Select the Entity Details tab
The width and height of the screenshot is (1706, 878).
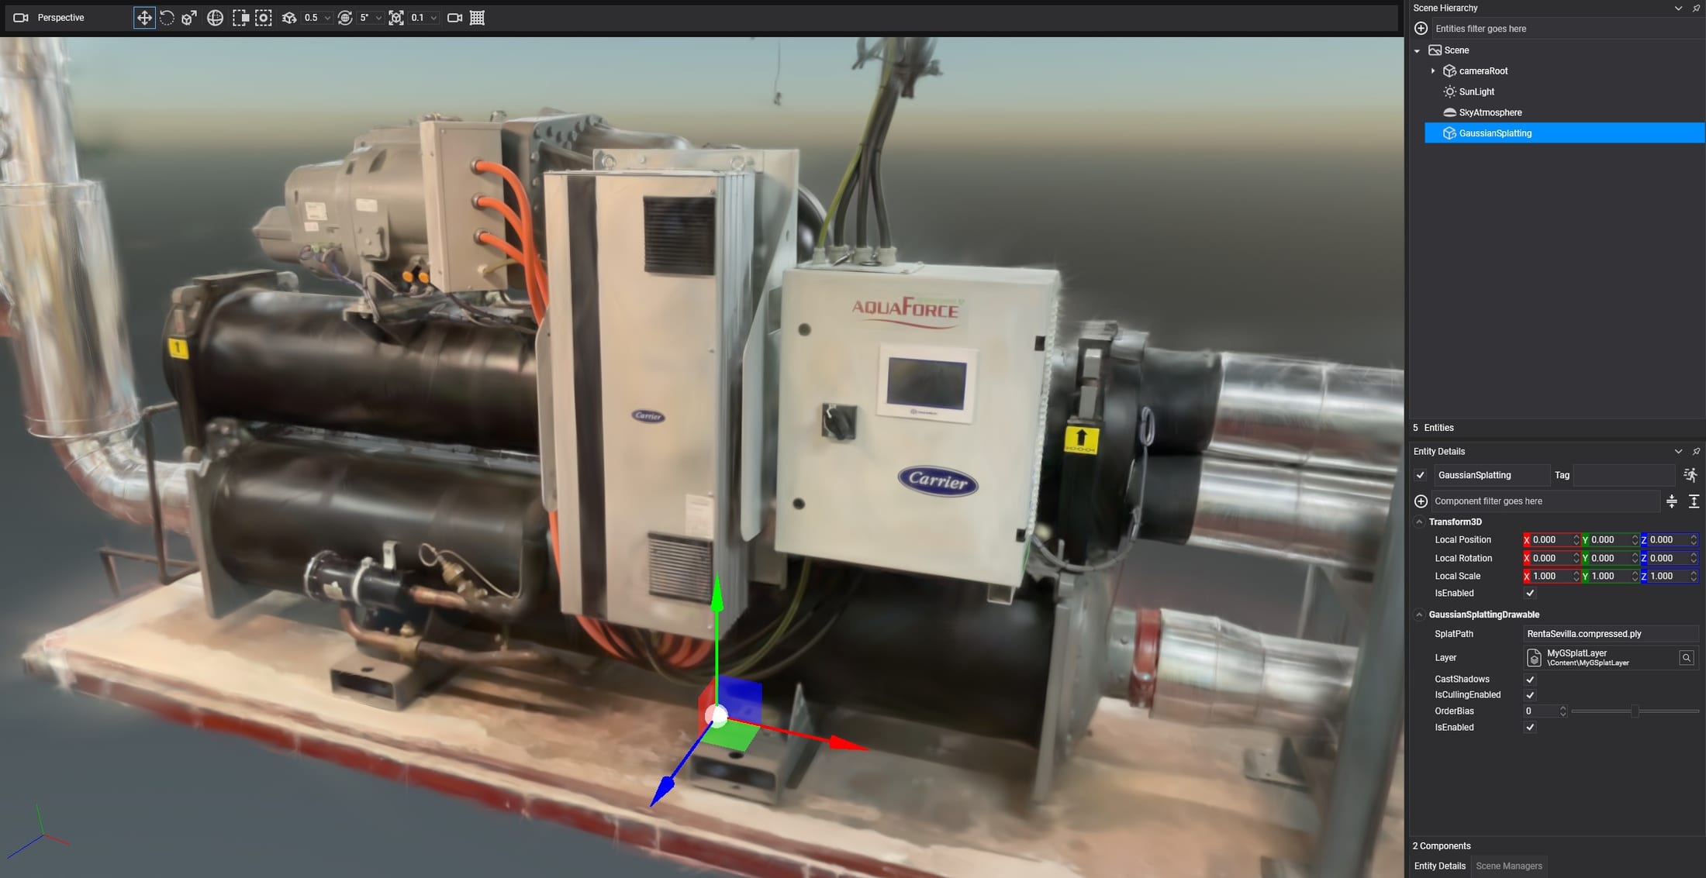point(1439,866)
